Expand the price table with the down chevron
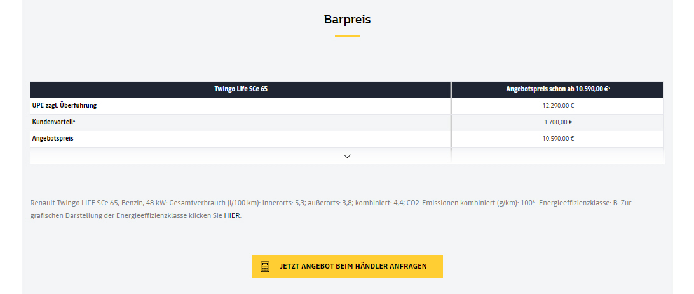694x294 pixels. coord(347,156)
